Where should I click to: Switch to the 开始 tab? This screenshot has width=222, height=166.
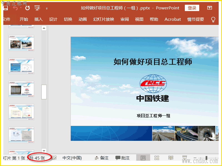pos(24,19)
